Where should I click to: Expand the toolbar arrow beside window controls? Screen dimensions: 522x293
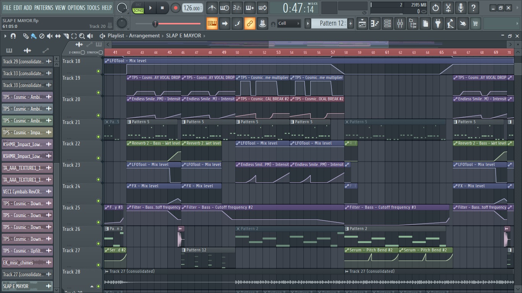coord(517,8)
